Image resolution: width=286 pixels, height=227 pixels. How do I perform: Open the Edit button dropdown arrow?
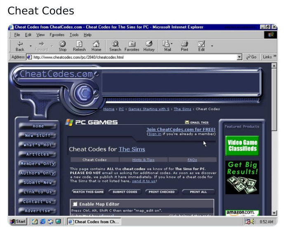212,46
